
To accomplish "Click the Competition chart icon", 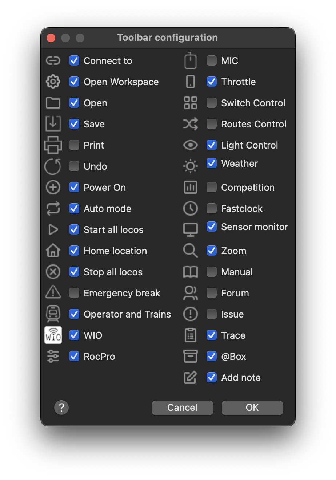I will coord(191,188).
